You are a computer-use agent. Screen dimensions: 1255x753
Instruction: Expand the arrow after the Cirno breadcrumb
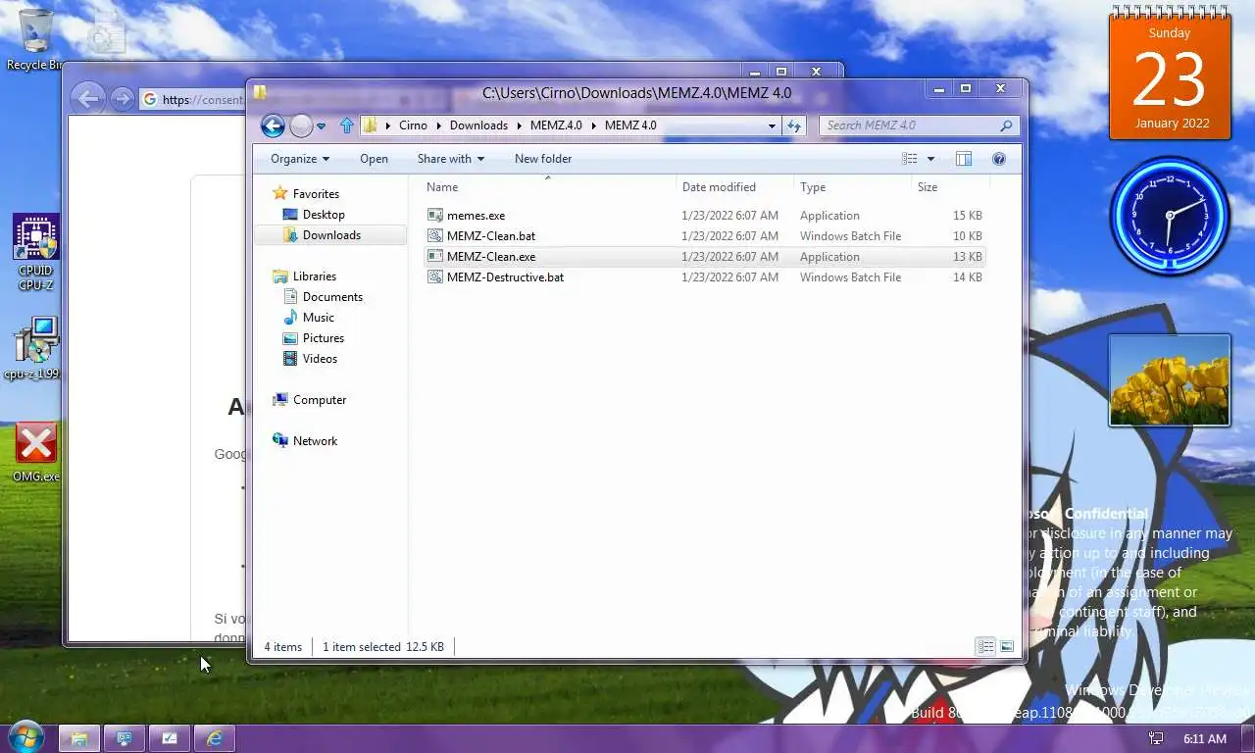(438, 125)
